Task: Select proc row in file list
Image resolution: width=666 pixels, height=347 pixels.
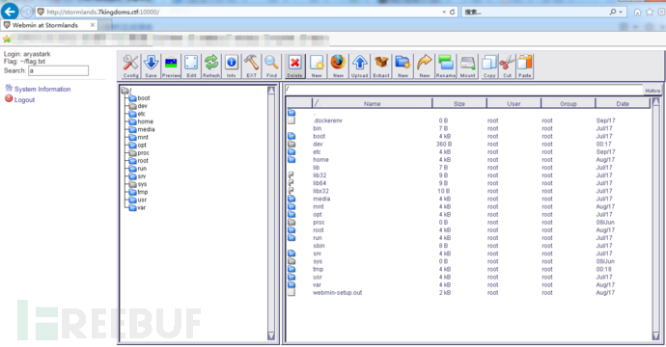Action: click(x=467, y=223)
